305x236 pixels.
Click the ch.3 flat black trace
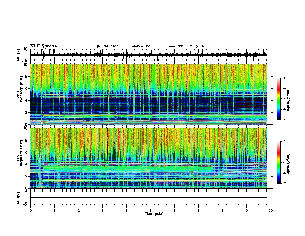click(x=149, y=197)
